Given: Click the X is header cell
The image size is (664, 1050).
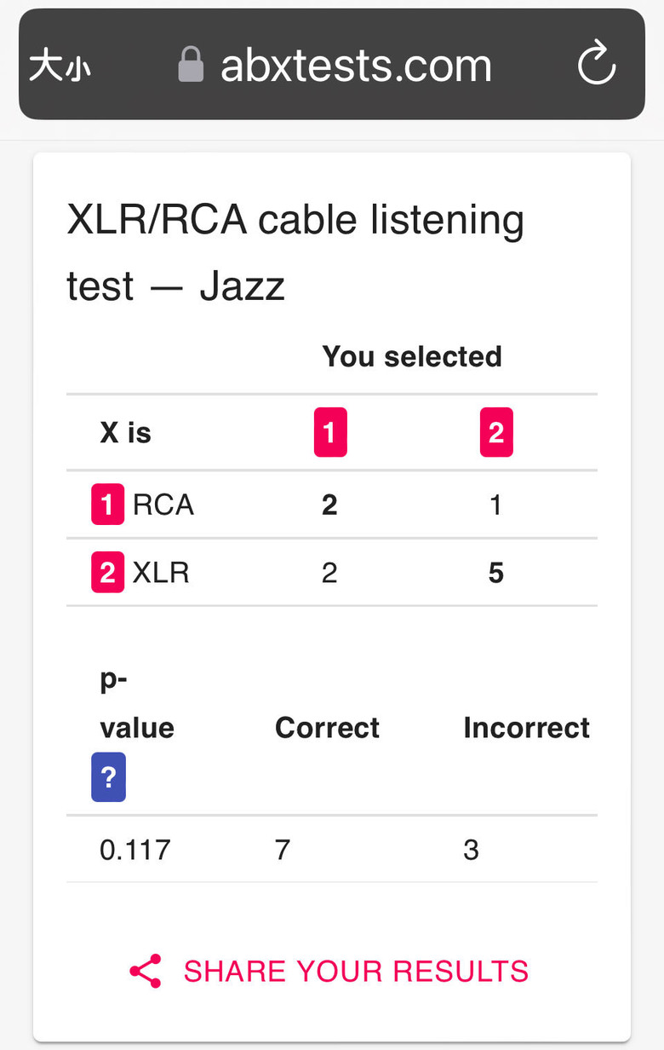Looking at the screenshot, I should [126, 432].
